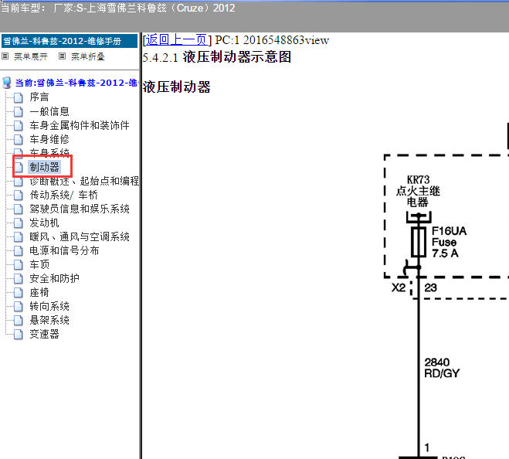Open the 序言 page icon

point(19,97)
